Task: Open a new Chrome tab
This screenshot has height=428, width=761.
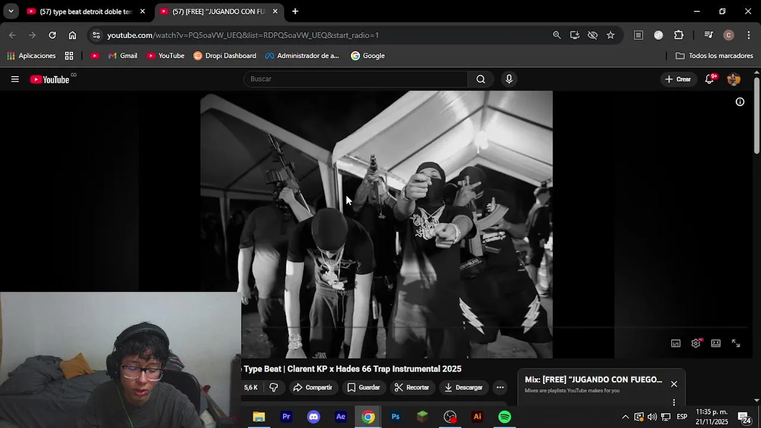Action: [x=295, y=11]
